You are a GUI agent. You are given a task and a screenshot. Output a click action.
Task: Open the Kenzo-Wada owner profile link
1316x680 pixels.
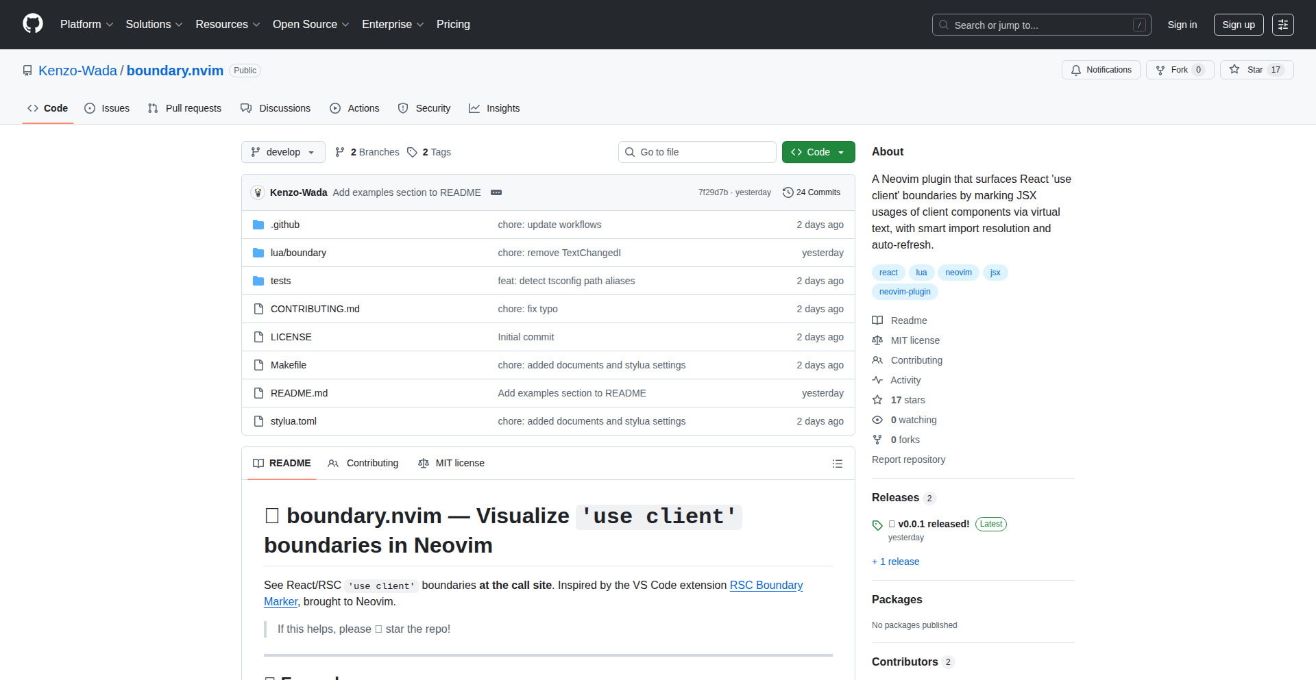tap(77, 71)
